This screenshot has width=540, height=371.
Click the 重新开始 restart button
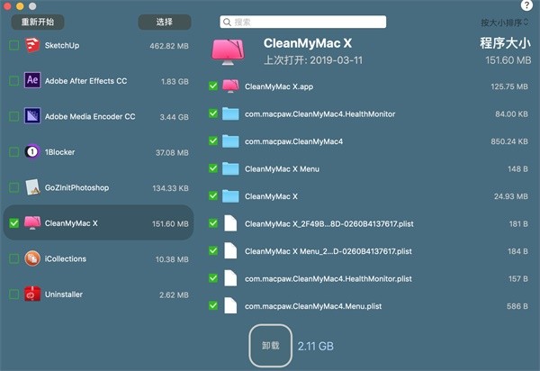[x=38, y=22]
